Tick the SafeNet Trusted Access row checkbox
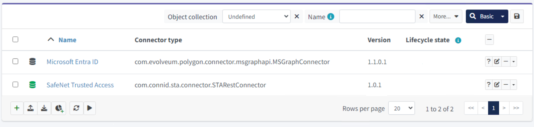The image size is (534, 127). coord(15,84)
